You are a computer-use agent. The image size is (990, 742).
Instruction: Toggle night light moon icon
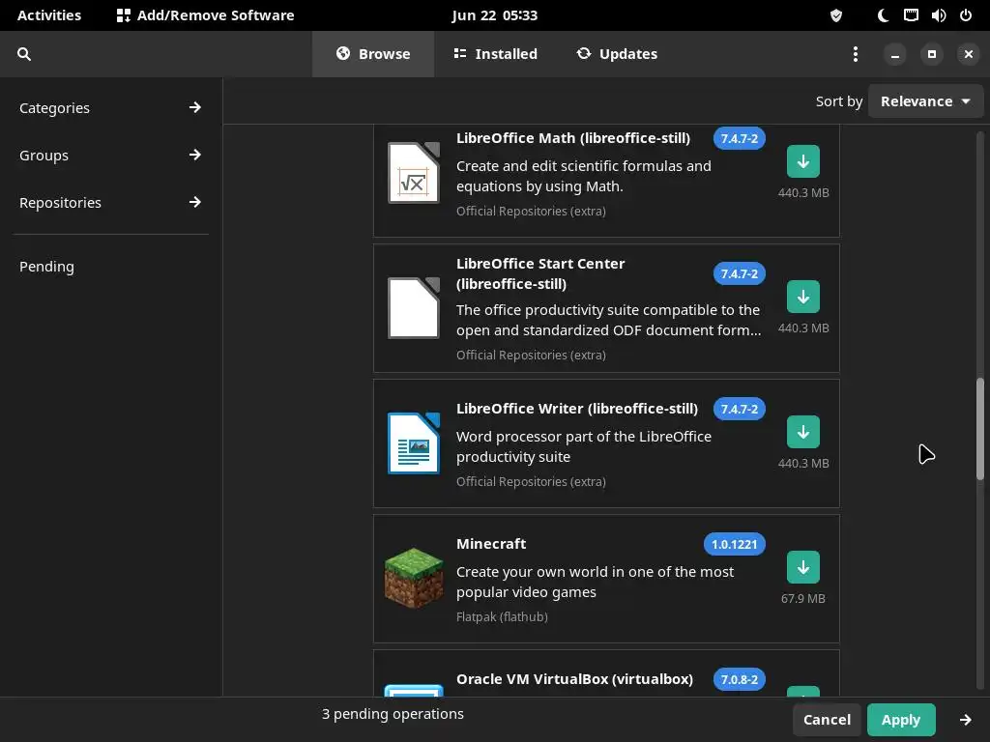[883, 15]
